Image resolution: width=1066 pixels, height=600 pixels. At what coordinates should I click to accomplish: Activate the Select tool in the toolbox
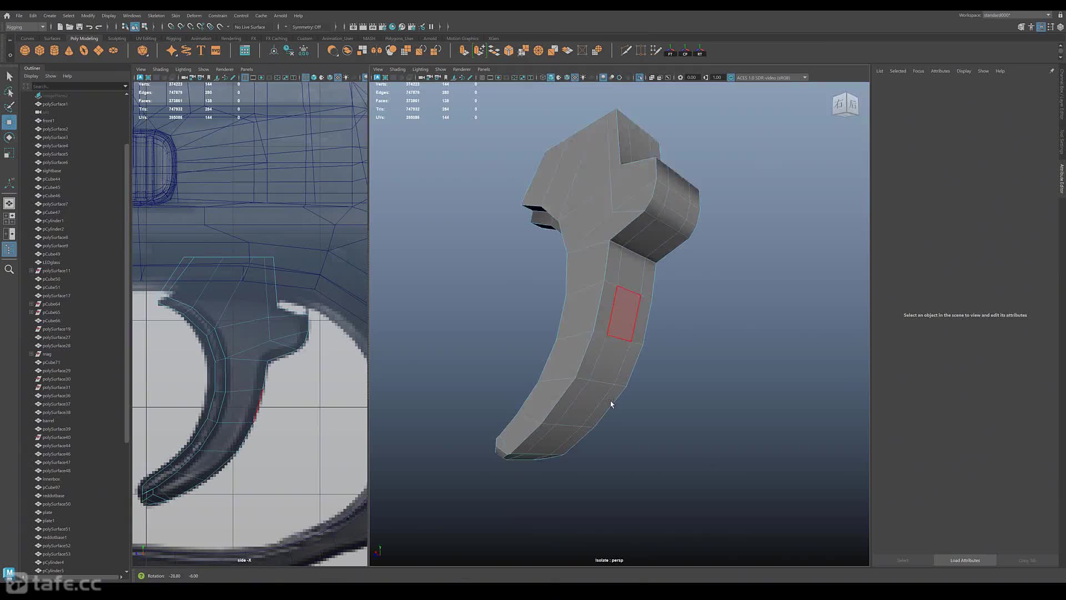[x=9, y=76]
